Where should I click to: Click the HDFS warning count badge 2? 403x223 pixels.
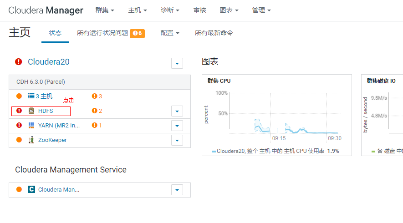97,111
